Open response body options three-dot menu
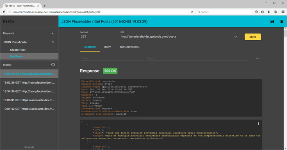Image resolution: width=287 pixels, height=150 pixels. pyautogui.click(x=258, y=123)
